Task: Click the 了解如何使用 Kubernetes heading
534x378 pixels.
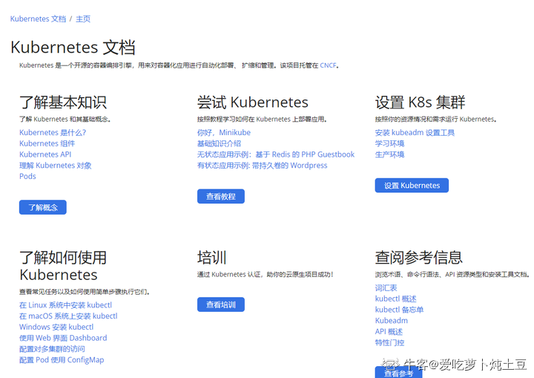Action: (63, 266)
